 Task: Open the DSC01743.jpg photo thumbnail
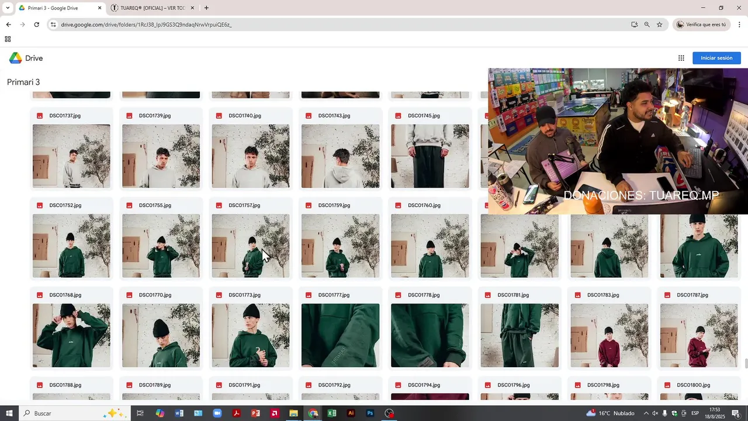340,156
